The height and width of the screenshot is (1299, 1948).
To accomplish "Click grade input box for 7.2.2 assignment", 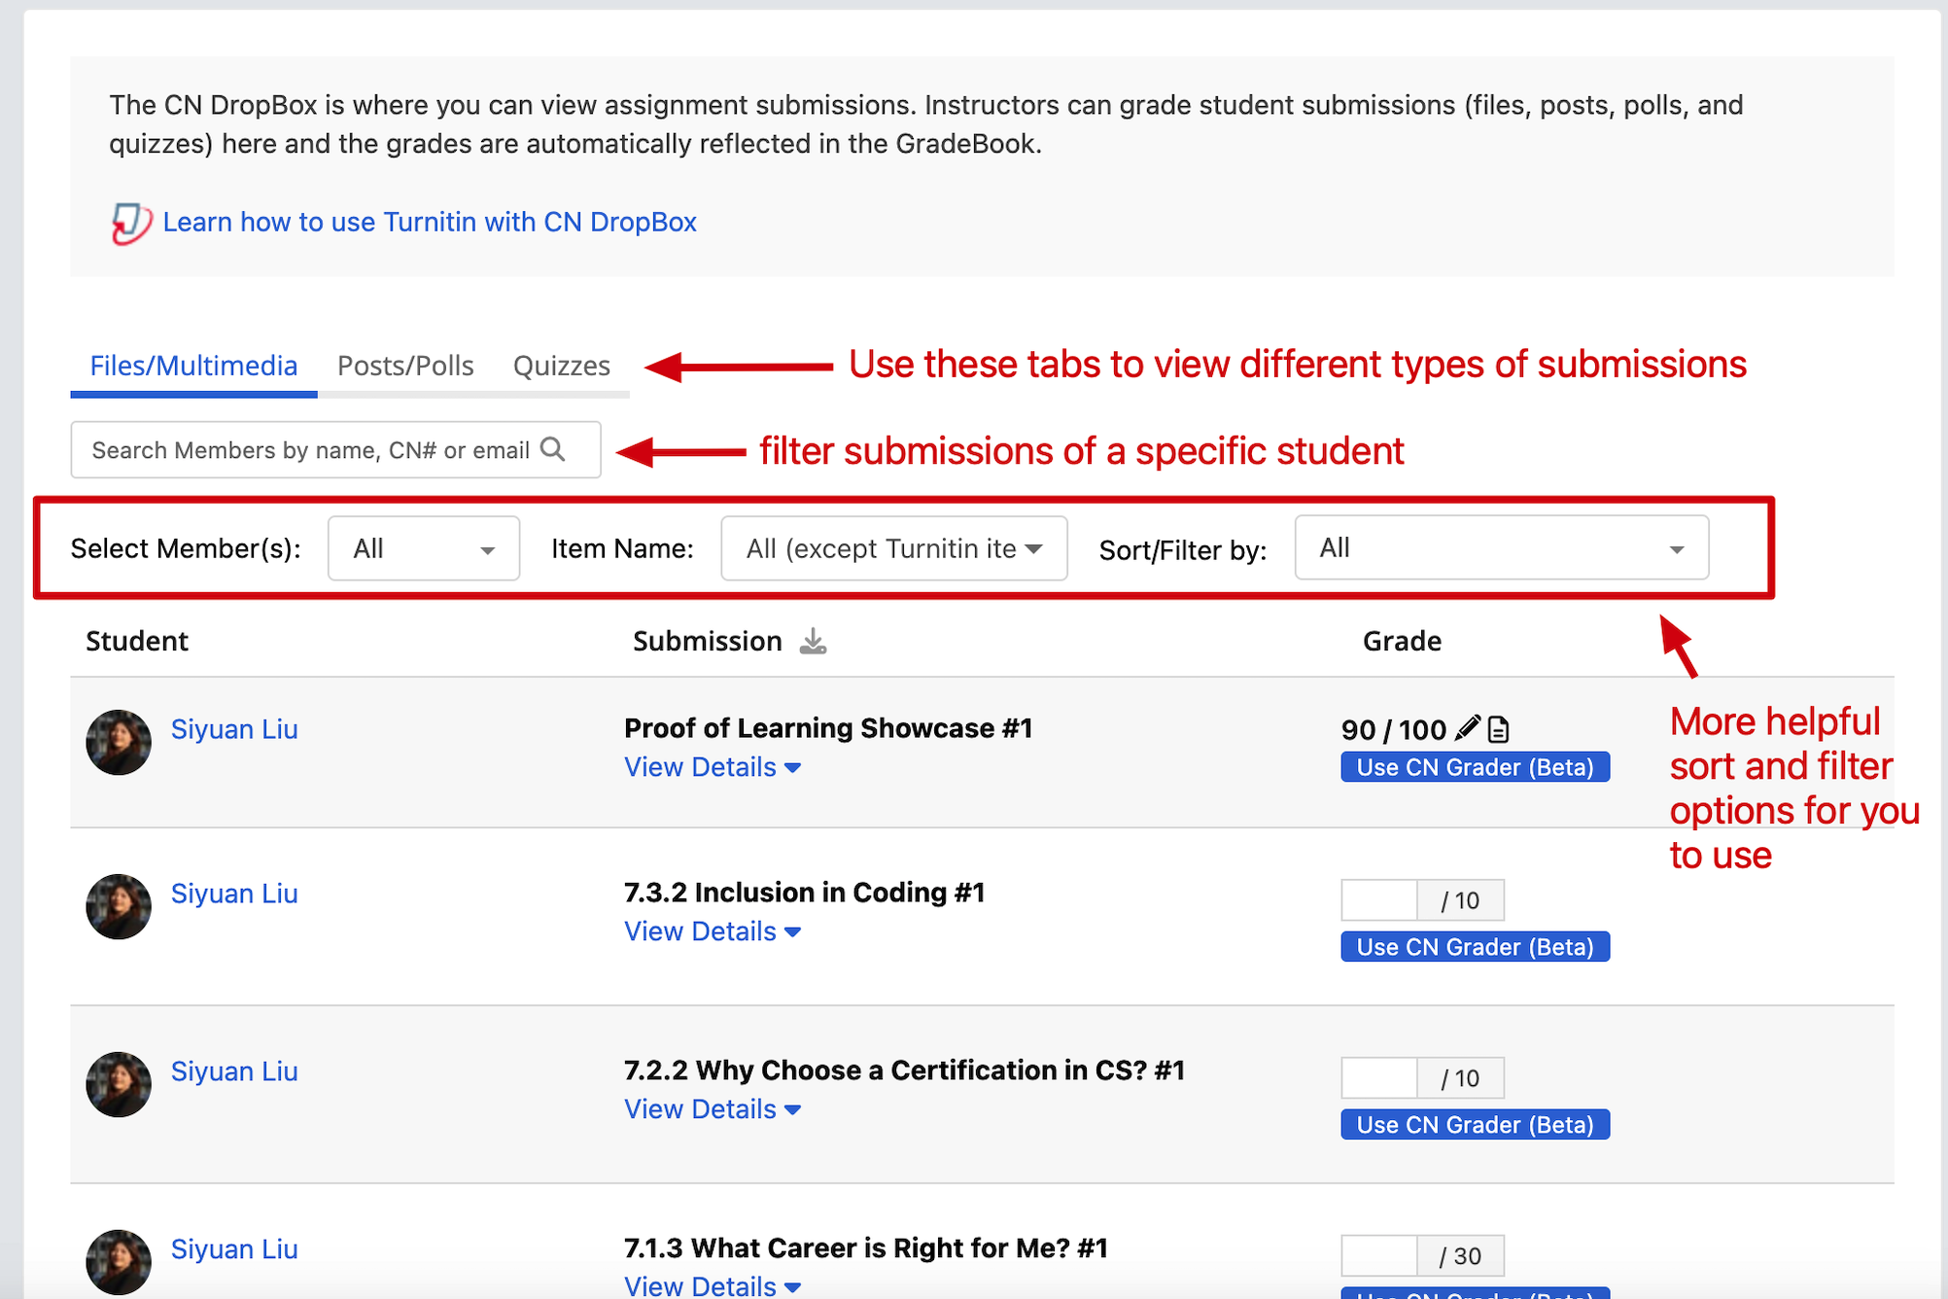I will [1378, 1077].
